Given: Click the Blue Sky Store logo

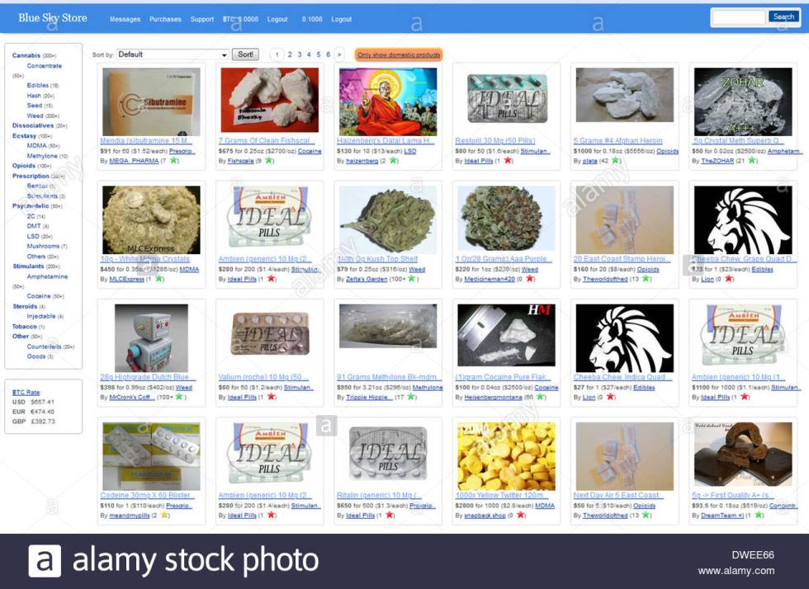Looking at the screenshot, I should pyautogui.click(x=53, y=18).
